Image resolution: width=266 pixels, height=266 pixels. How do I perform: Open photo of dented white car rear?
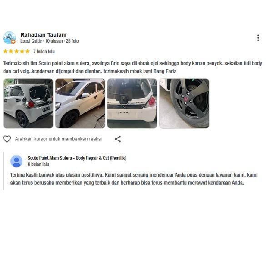click(28, 103)
